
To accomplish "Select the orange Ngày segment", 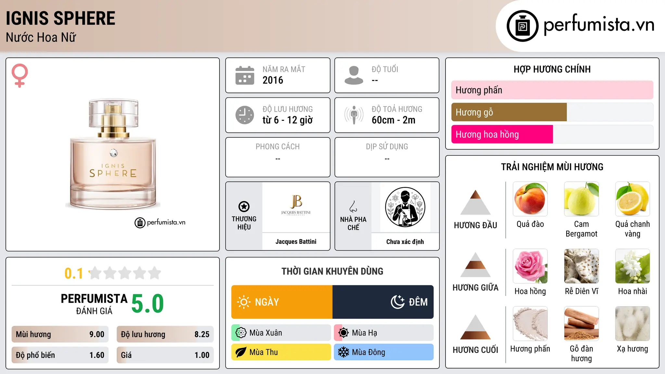I will tap(282, 302).
